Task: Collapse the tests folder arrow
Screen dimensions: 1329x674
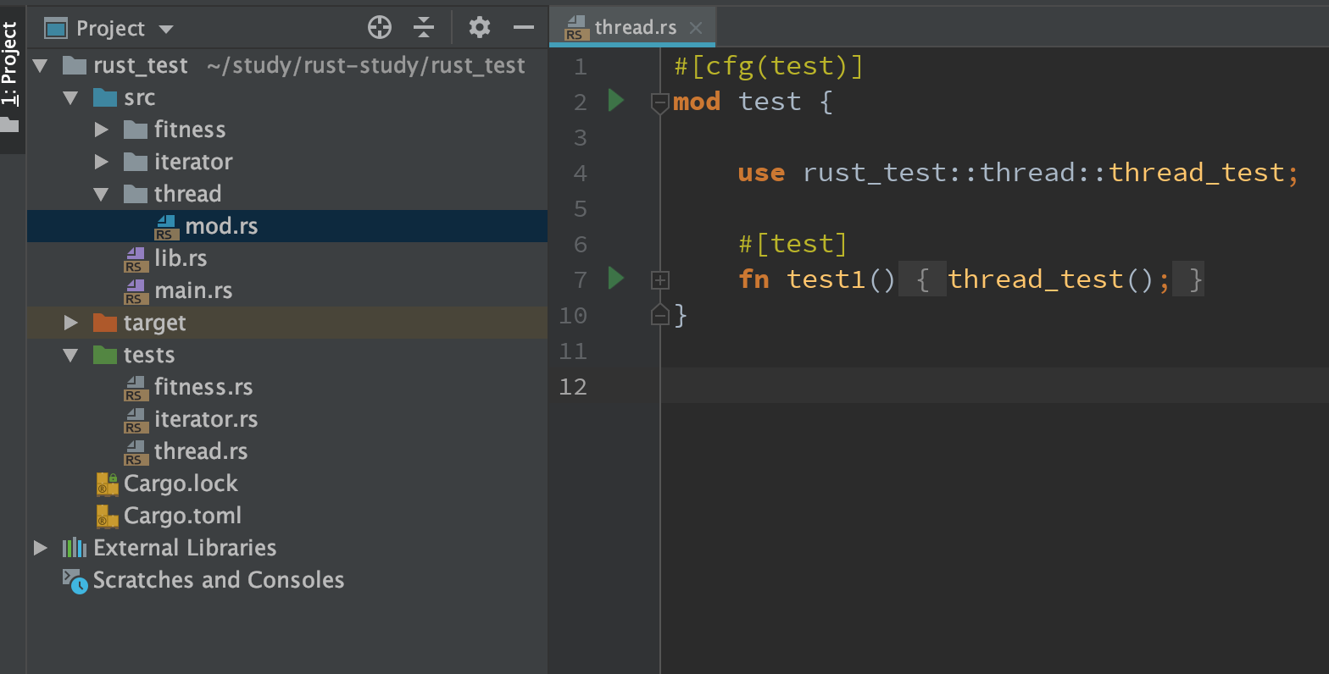Action: click(70, 355)
